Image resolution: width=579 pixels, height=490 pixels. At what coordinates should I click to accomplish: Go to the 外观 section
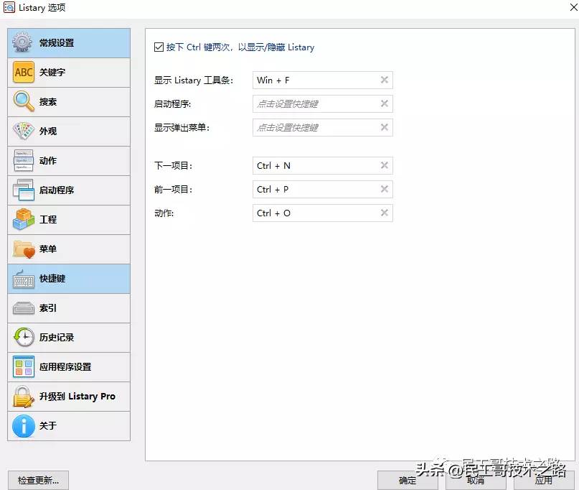coord(69,131)
